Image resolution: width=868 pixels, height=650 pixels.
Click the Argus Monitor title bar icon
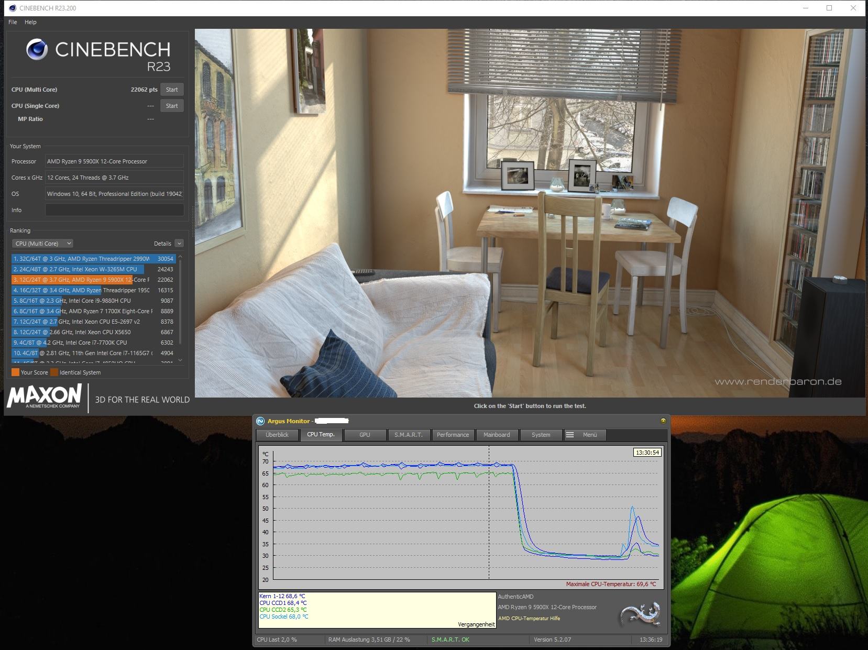pos(260,421)
